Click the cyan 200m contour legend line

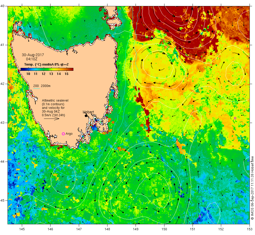(x=36, y=89)
